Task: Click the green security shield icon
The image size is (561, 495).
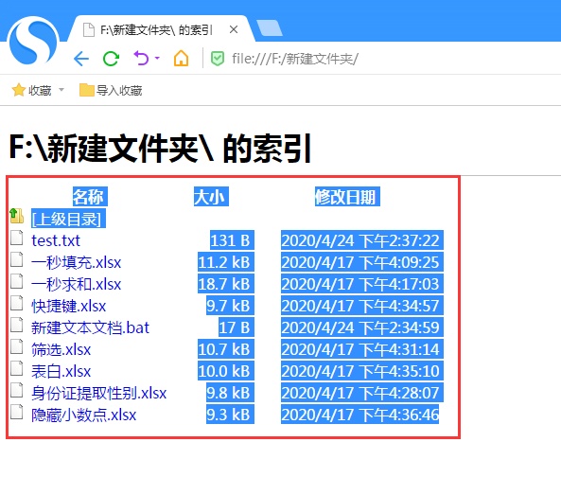Action: click(218, 59)
